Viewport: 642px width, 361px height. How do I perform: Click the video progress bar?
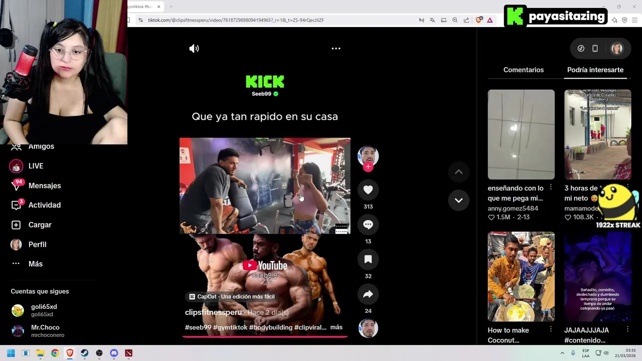[x=265, y=336]
